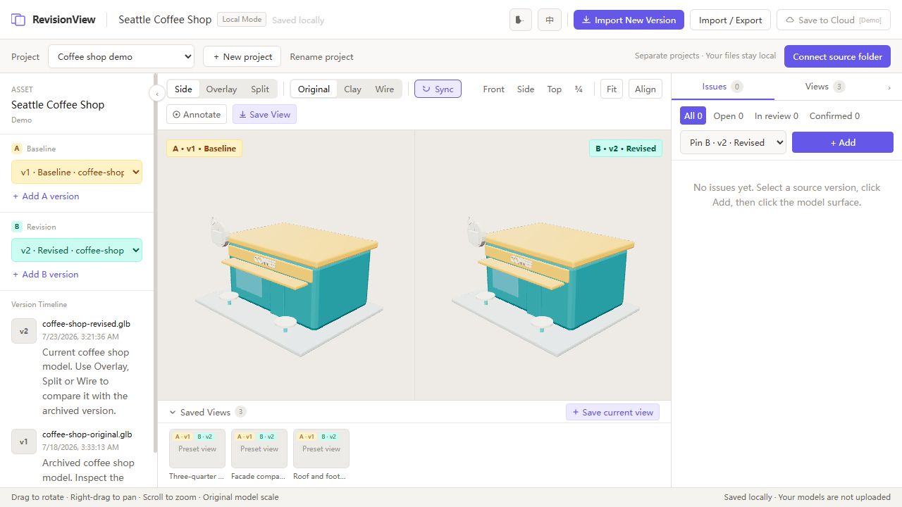The width and height of the screenshot is (902, 507).
Task: Set camera to three-quarter (¾) view
Action: (579, 89)
